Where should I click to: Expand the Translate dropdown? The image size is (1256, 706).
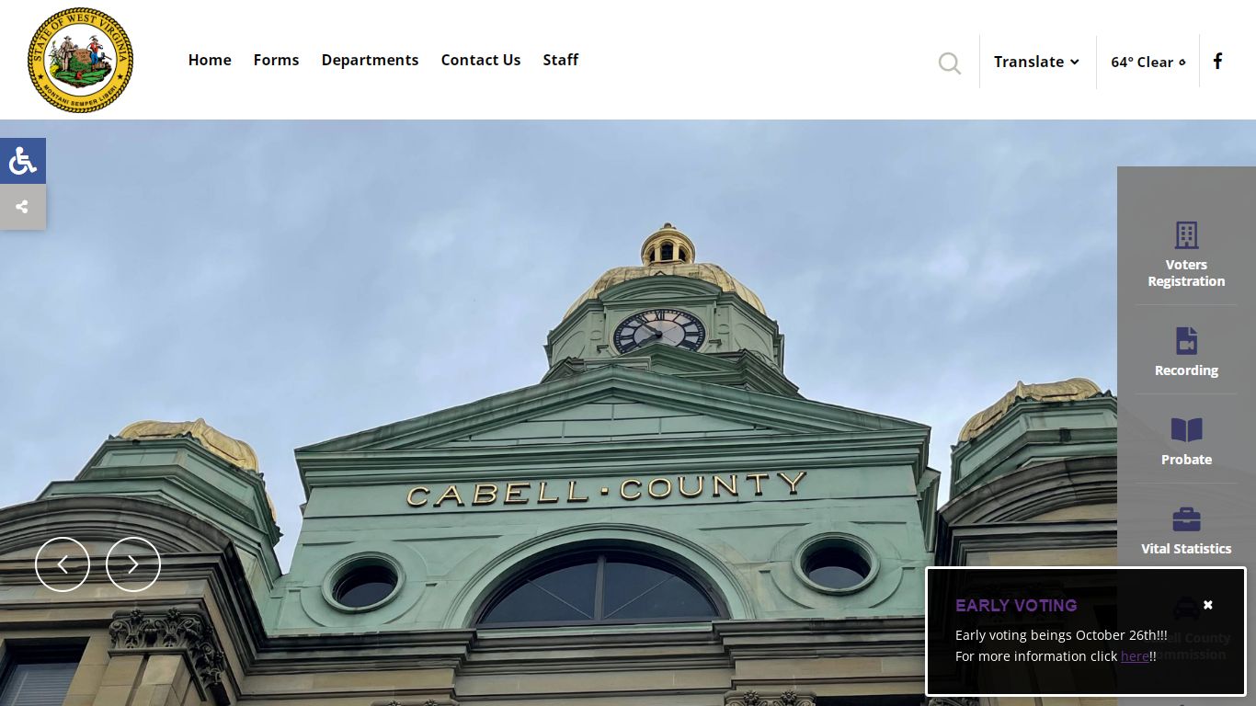1036,62
